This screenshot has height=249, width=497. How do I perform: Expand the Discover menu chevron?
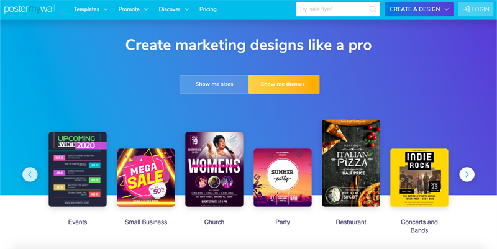coord(186,9)
